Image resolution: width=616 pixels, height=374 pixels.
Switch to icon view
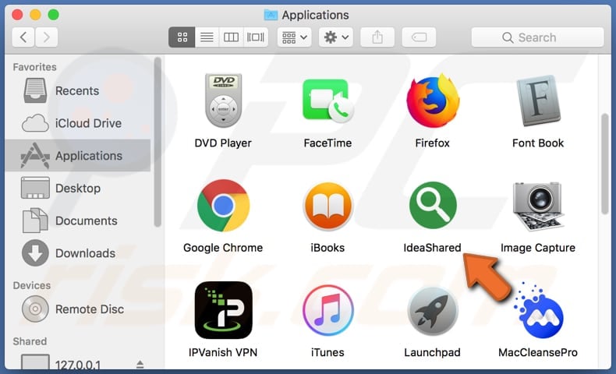[182, 37]
